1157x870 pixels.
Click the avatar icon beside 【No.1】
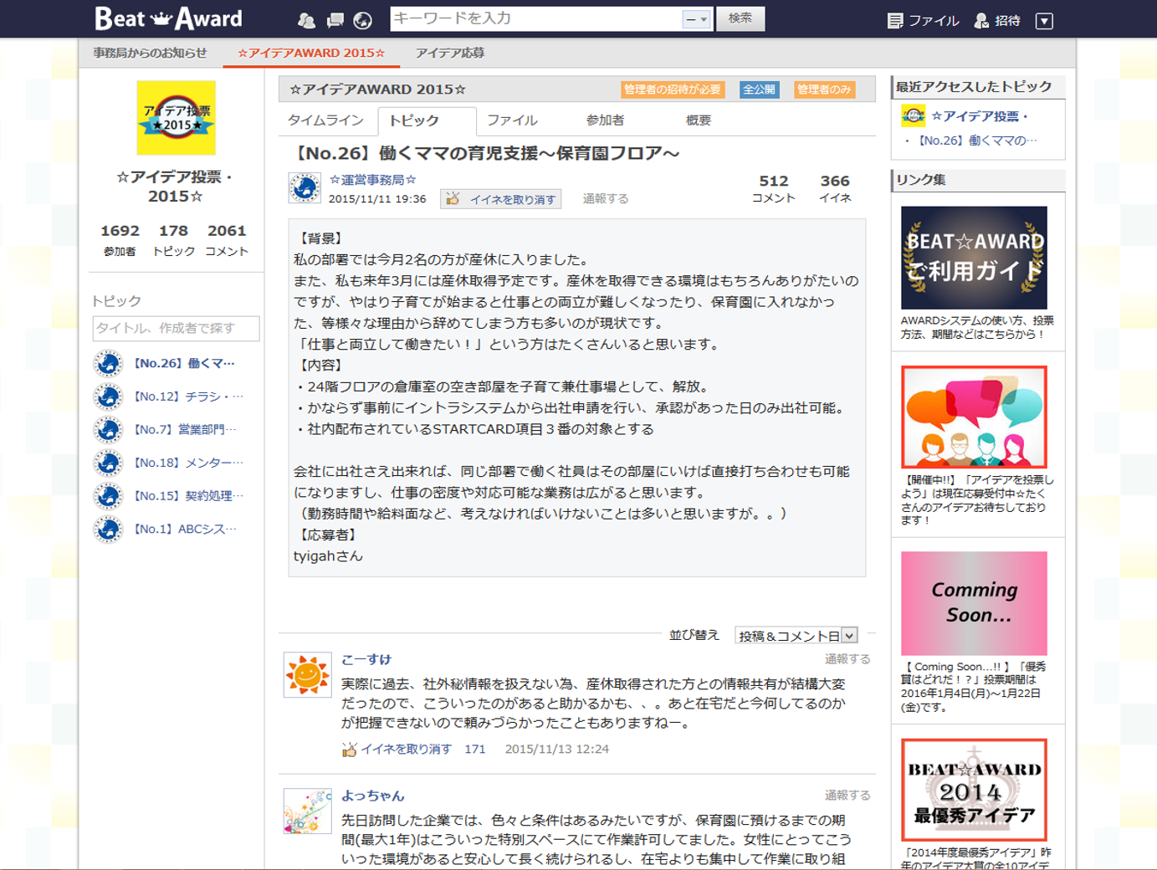pyautogui.click(x=108, y=529)
